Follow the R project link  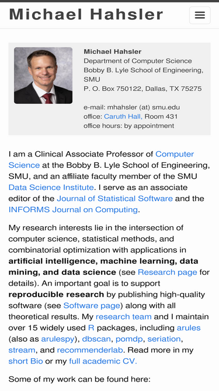[x=91, y=328]
